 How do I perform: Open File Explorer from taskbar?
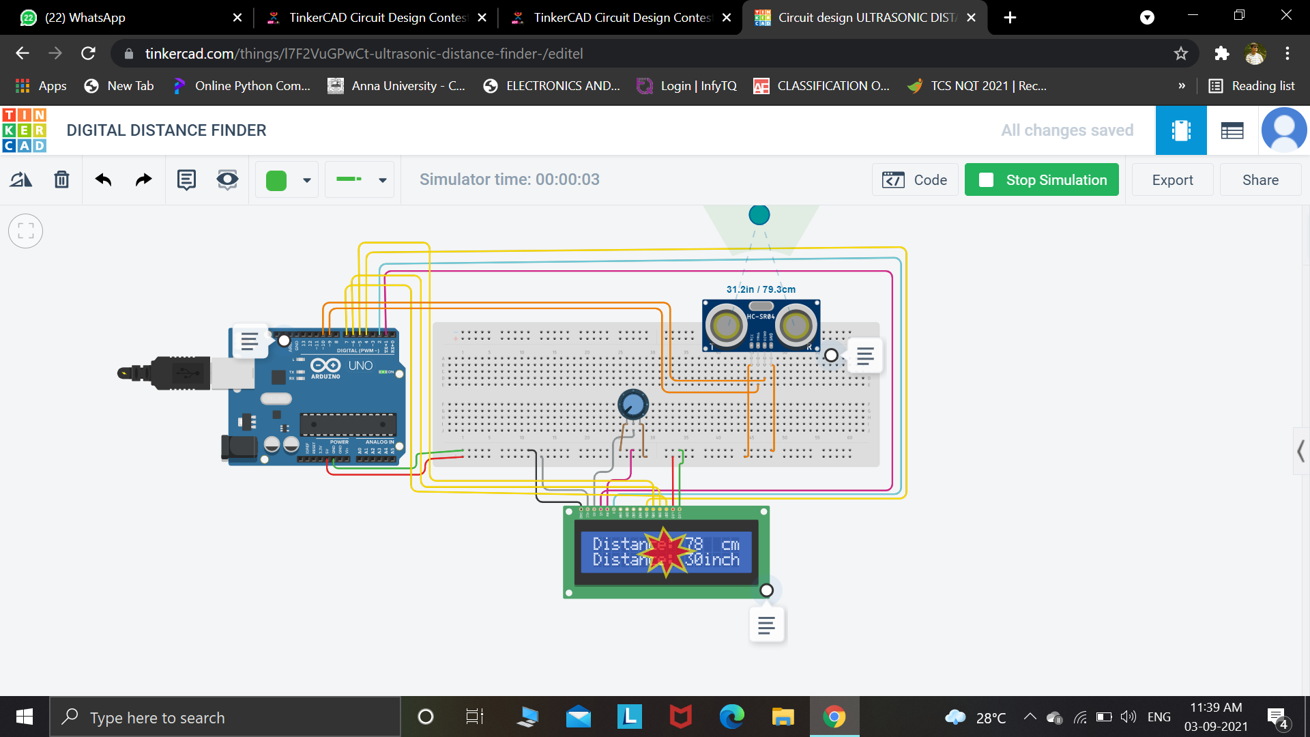(783, 717)
